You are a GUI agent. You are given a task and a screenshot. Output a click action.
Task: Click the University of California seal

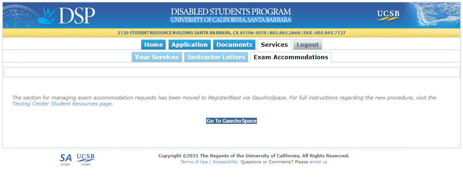coord(20,16)
